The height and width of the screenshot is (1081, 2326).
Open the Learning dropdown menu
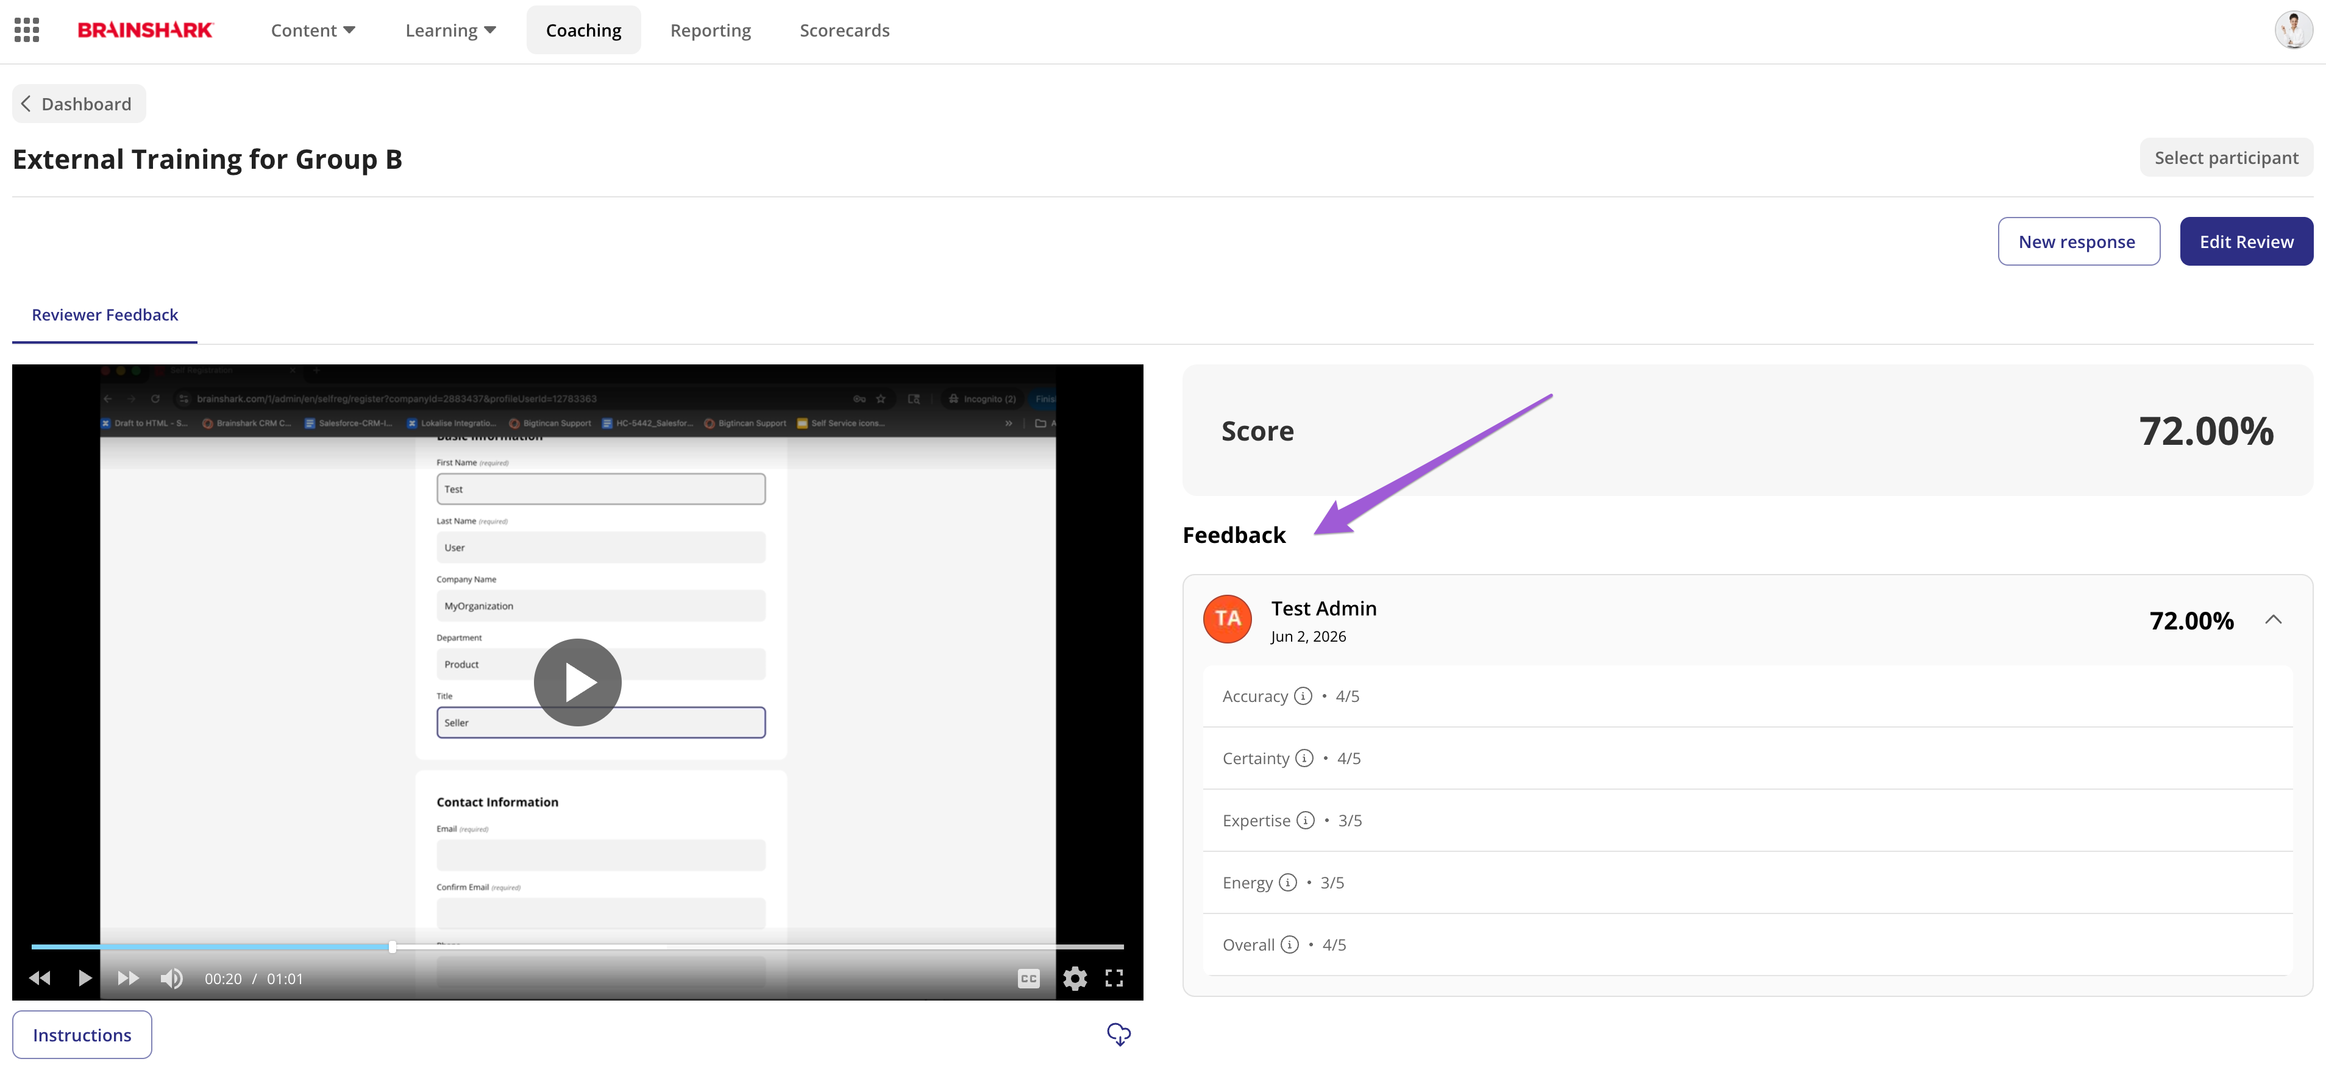(x=450, y=30)
